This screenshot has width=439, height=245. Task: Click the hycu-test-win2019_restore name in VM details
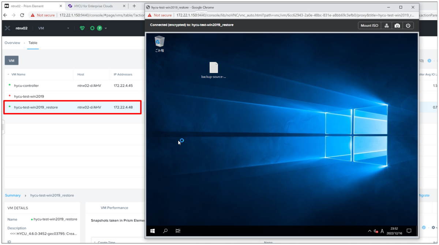click(x=55, y=219)
